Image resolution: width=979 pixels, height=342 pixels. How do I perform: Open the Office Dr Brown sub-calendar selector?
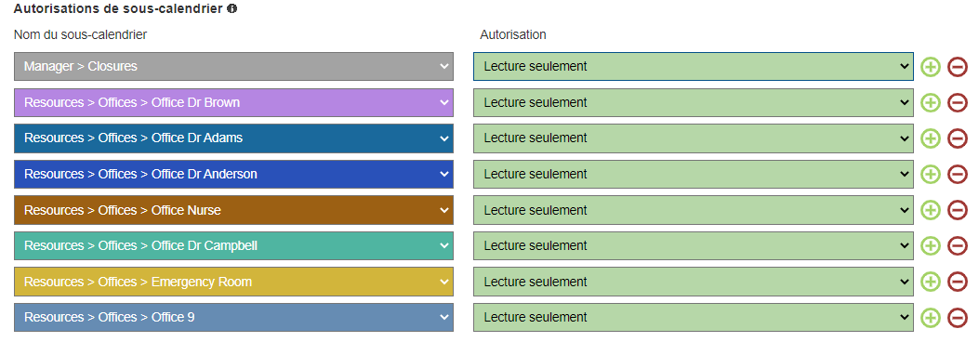pos(233,102)
